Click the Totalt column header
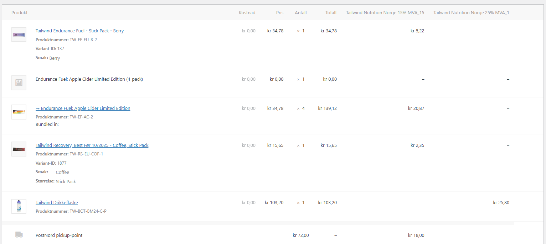This screenshot has height=244, width=546. [331, 13]
